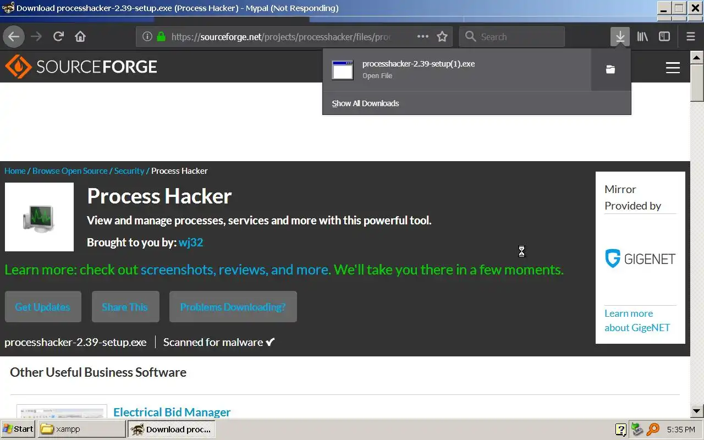Screen dimensions: 704x440
Task: Open the Windows Start menu
Action: coord(18,429)
